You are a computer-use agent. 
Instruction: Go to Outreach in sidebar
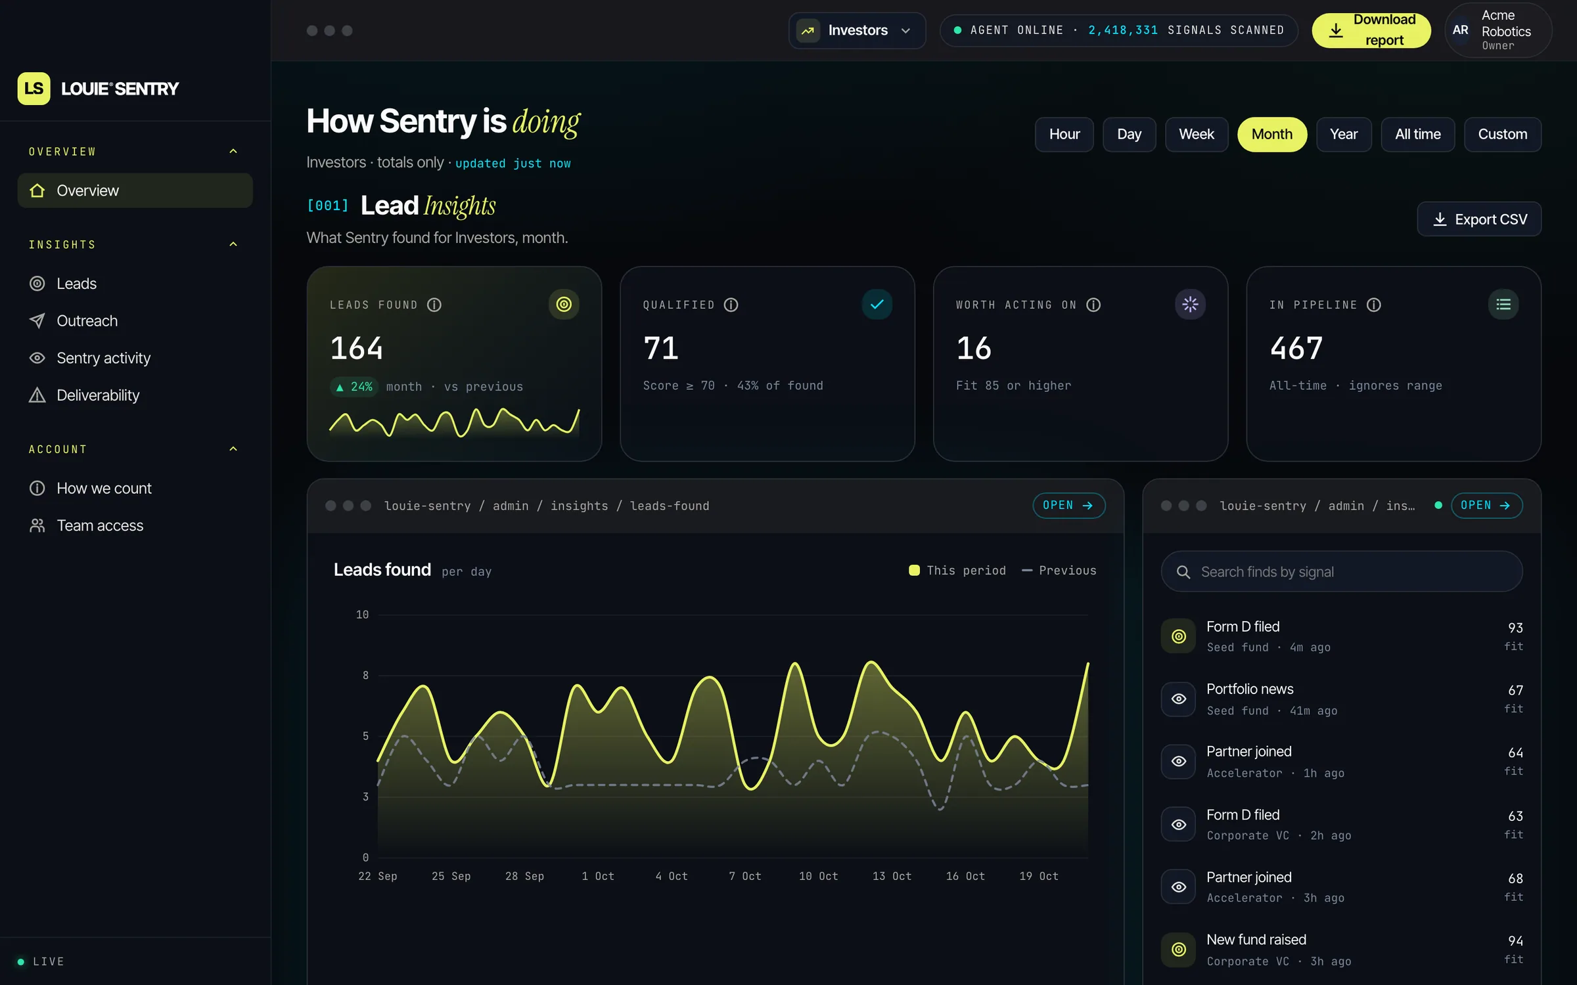pos(135,321)
